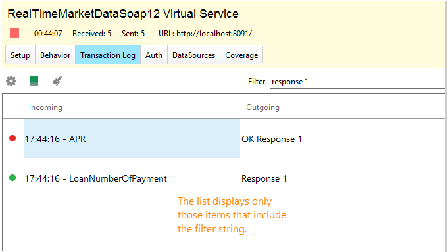Click the Outgoing column header

click(263, 107)
